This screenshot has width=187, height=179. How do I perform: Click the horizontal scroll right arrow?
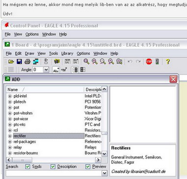coord(98,160)
